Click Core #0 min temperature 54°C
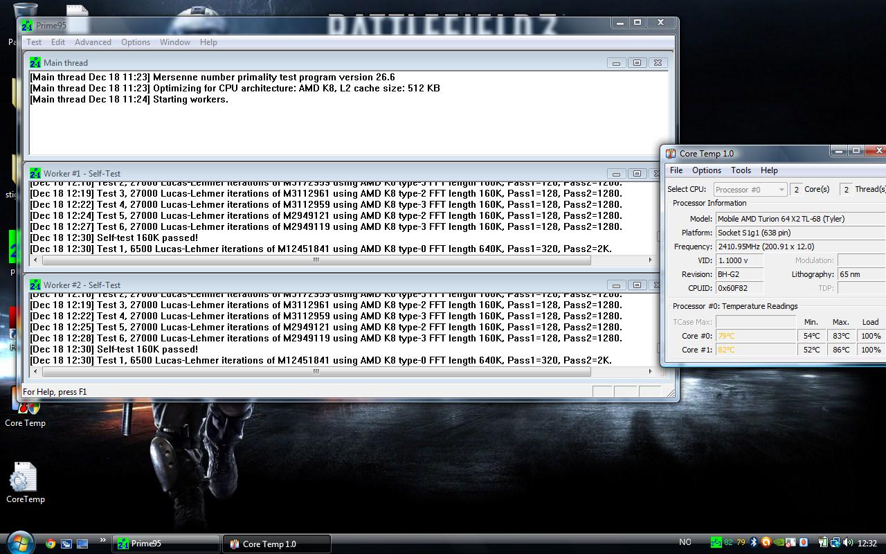 pos(811,336)
